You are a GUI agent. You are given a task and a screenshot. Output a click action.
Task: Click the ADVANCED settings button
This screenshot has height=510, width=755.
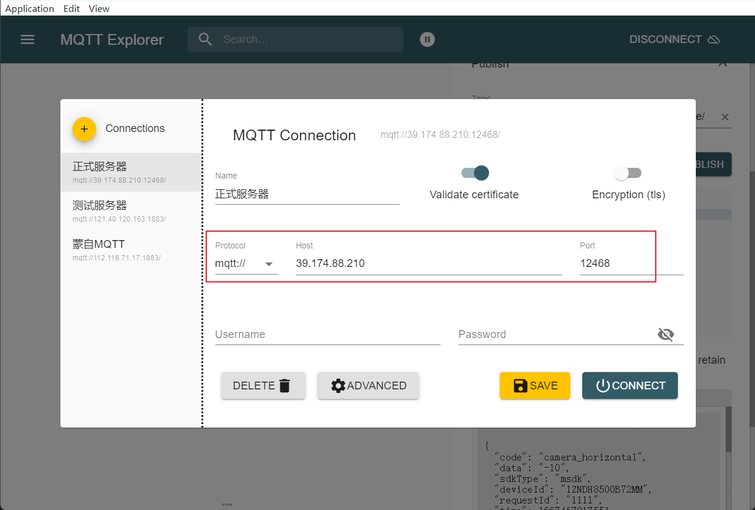pos(368,386)
